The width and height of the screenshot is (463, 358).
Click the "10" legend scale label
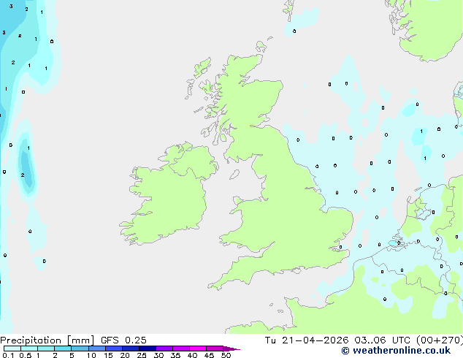point(91,355)
